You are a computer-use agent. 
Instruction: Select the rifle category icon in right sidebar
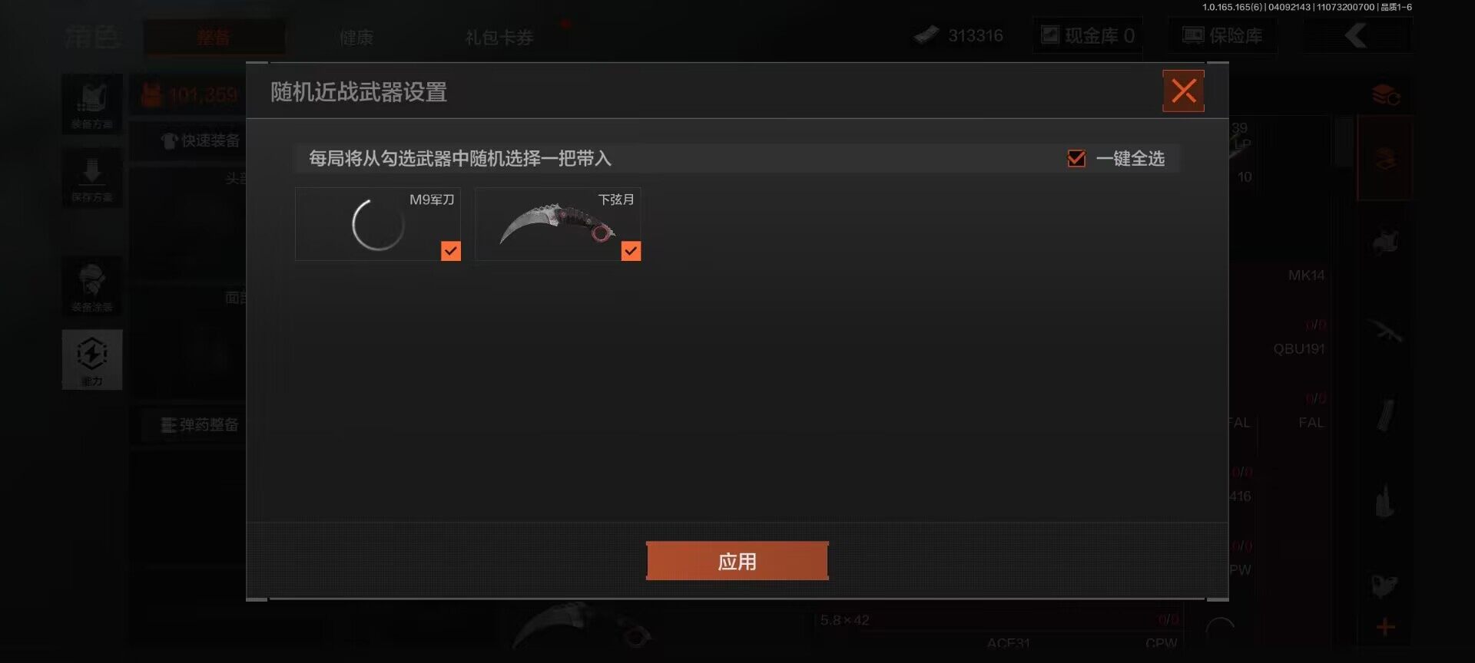pyautogui.click(x=1385, y=332)
